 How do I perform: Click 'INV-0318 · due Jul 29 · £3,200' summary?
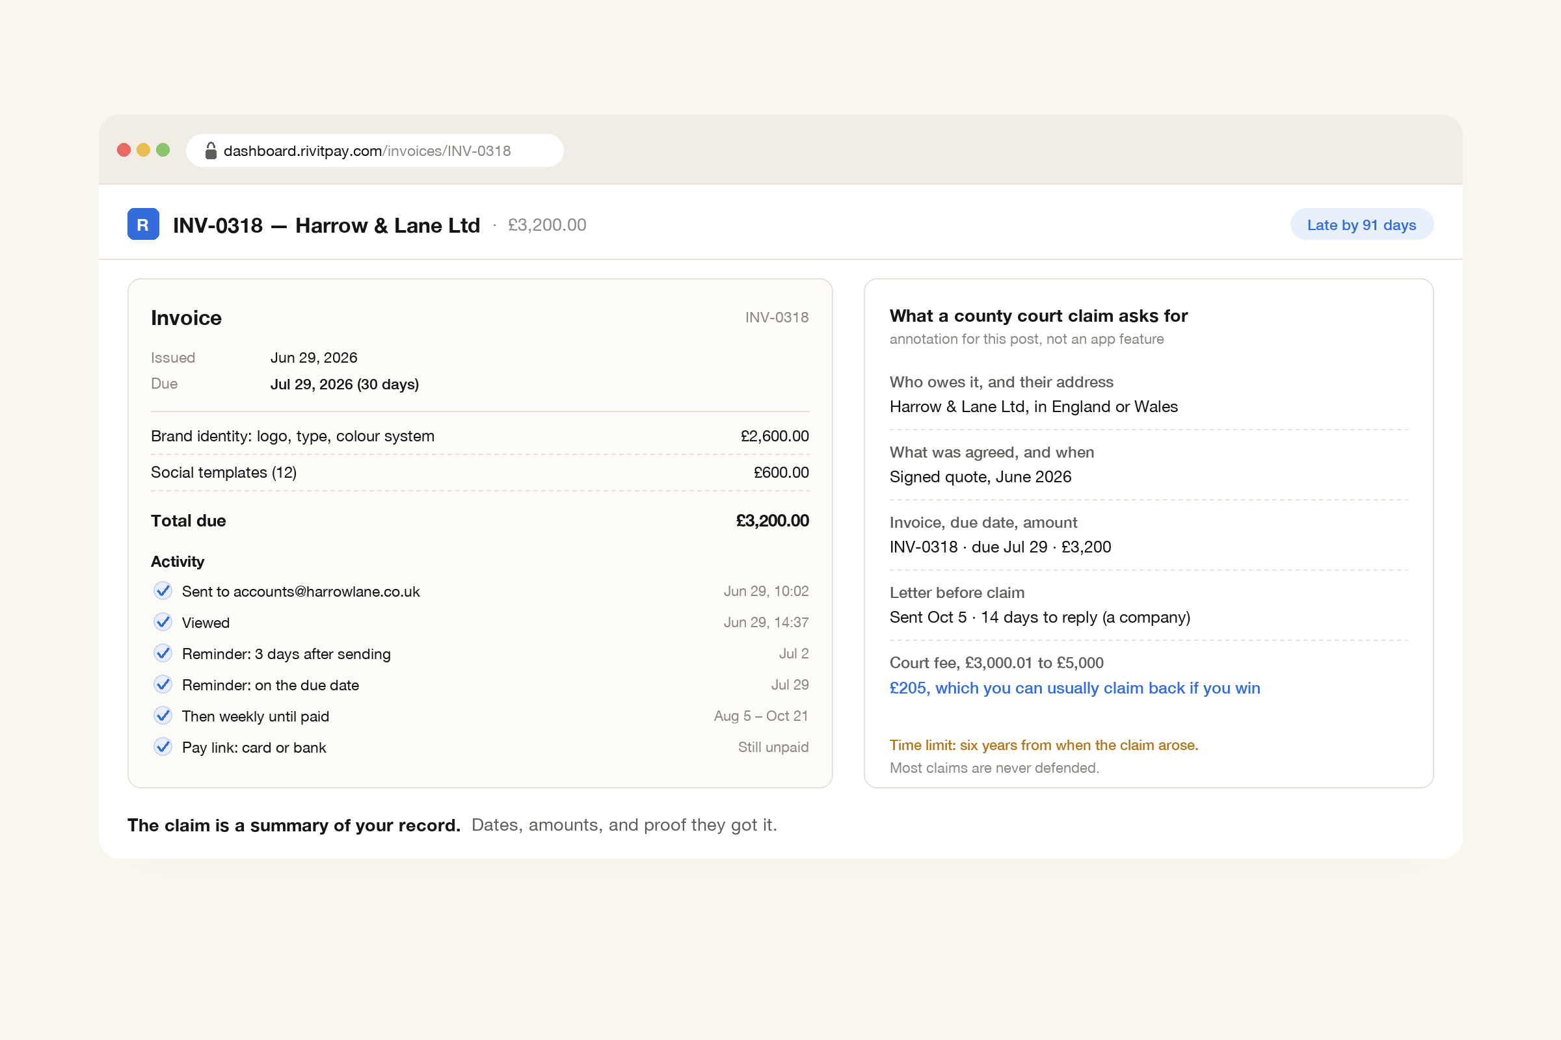(1000, 547)
